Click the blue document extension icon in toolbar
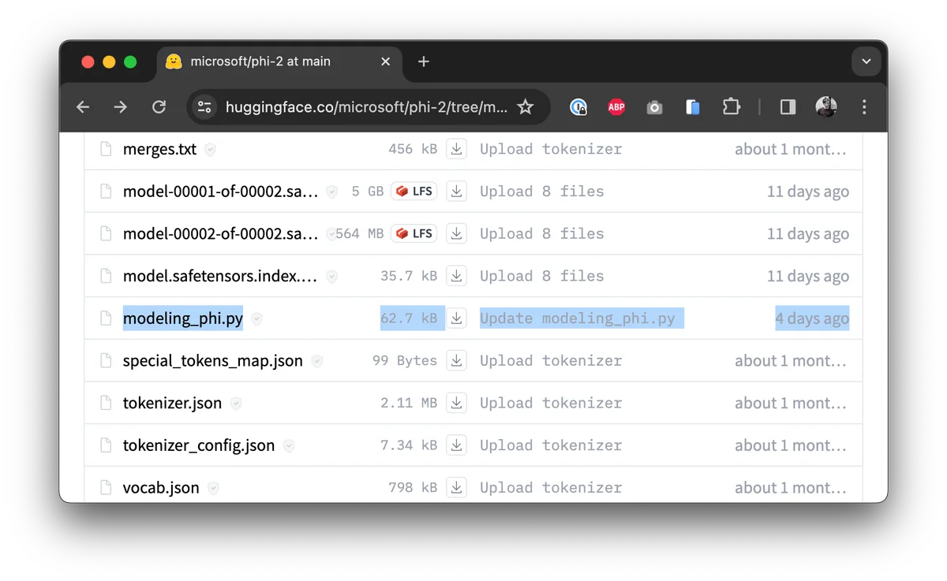The width and height of the screenshot is (947, 581). 693,107
